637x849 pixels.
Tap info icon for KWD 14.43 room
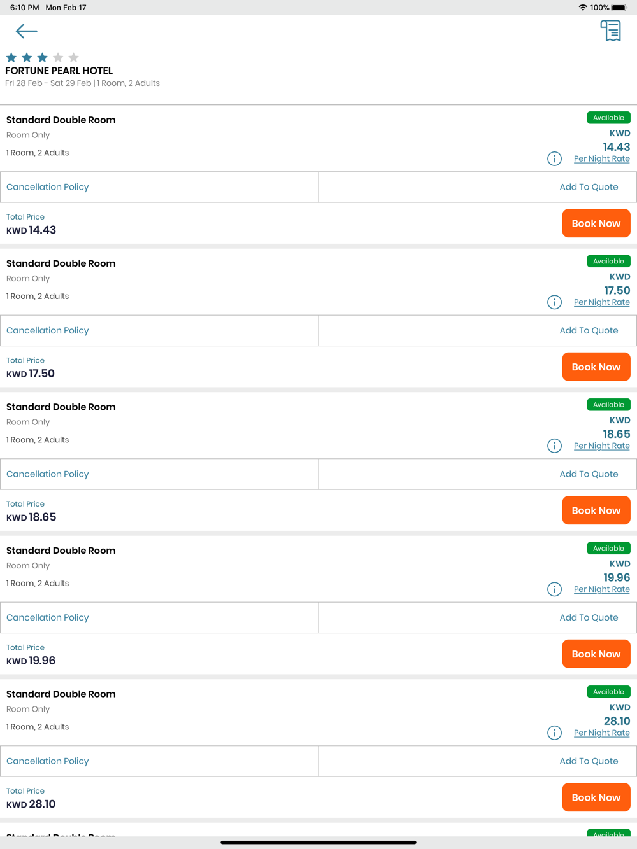pos(554,158)
